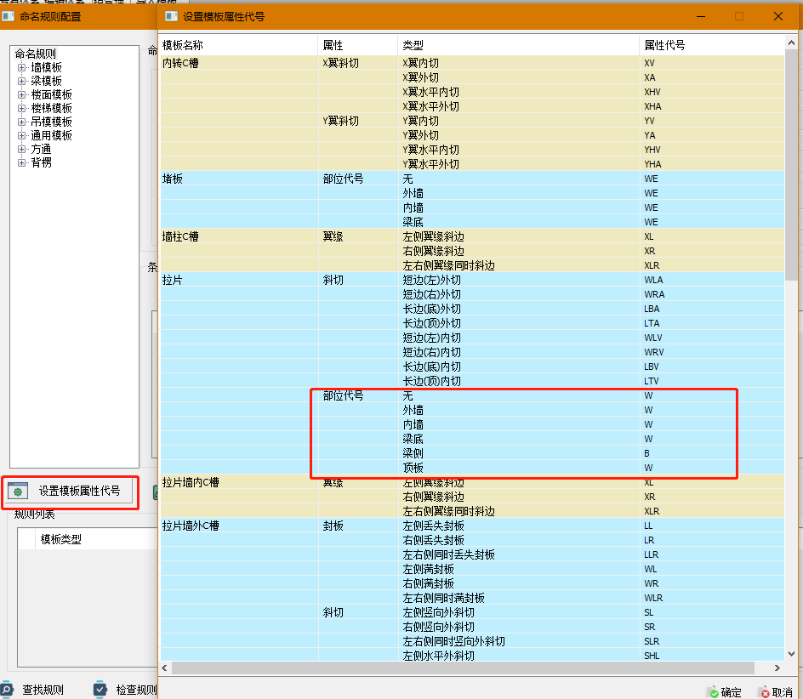Click the 检查规则 checkmark icon
The width and height of the screenshot is (803, 699).
coord(100,690)
